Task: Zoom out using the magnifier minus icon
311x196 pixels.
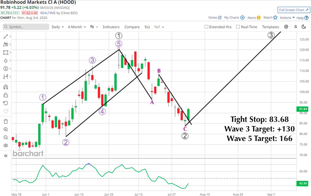Action: tap(6, 137)
